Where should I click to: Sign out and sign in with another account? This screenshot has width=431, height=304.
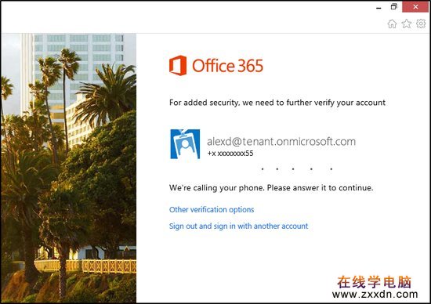point(238,226)
